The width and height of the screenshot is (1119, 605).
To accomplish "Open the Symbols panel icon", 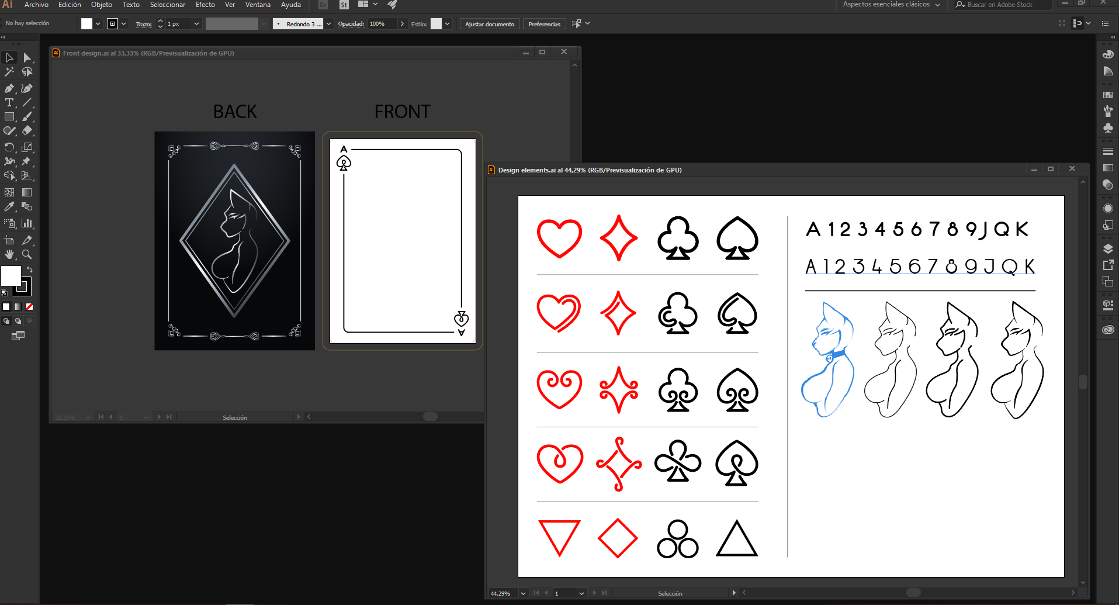I will (1108, 128).
